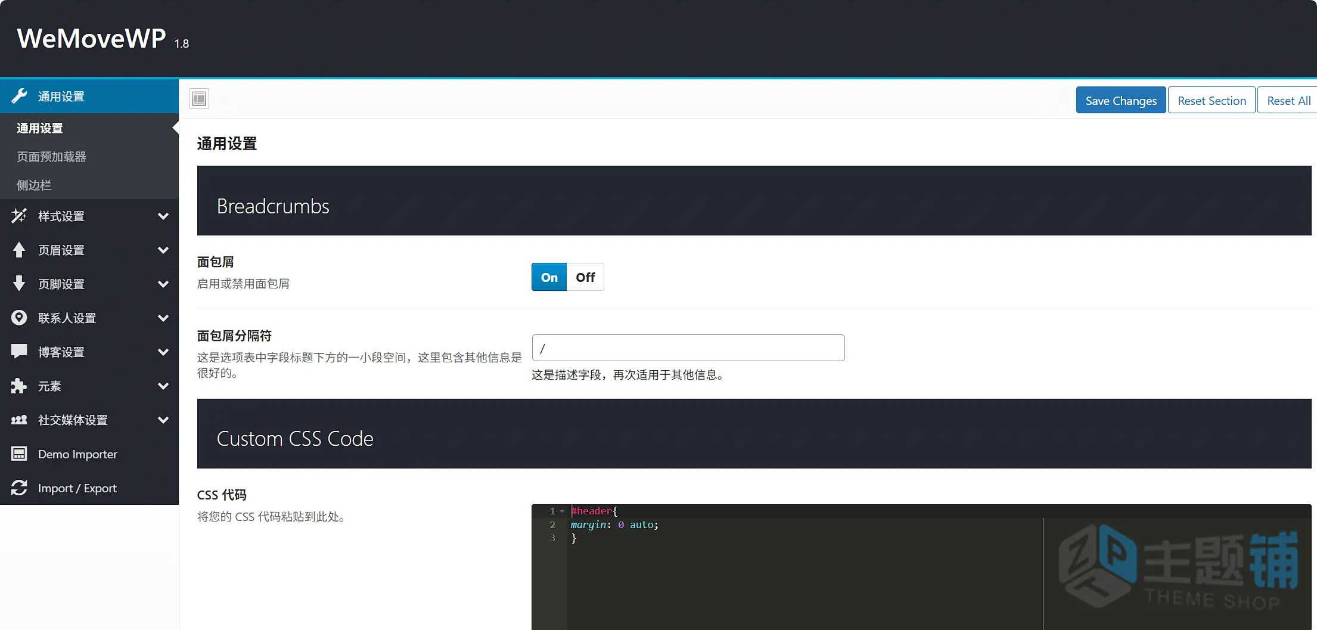Turn breadcrumbs Off

(x=585, y=277)
